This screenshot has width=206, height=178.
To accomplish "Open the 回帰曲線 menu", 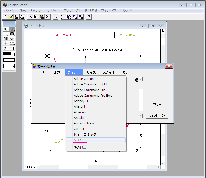I will (x=91, y=10).
